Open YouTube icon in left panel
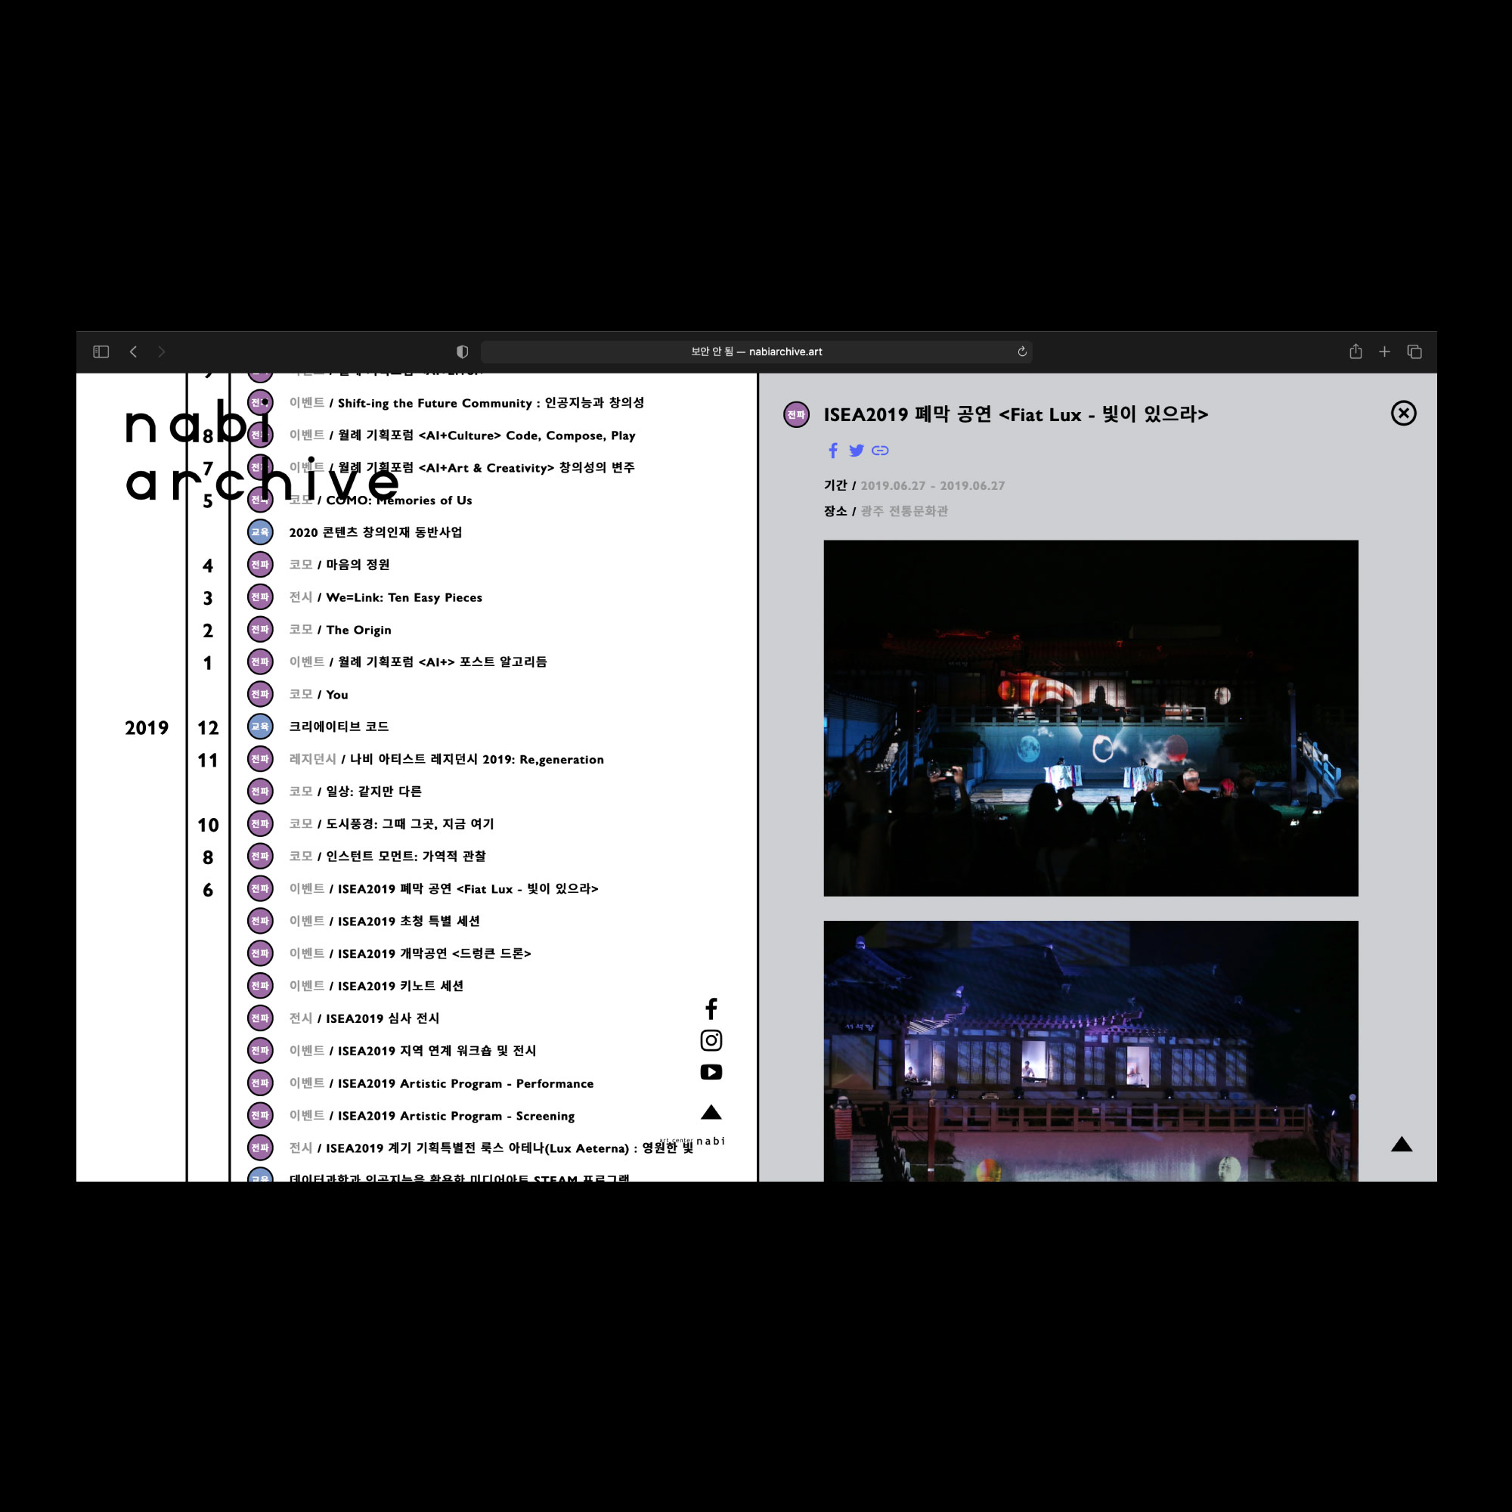 (x=711, y=1072)
